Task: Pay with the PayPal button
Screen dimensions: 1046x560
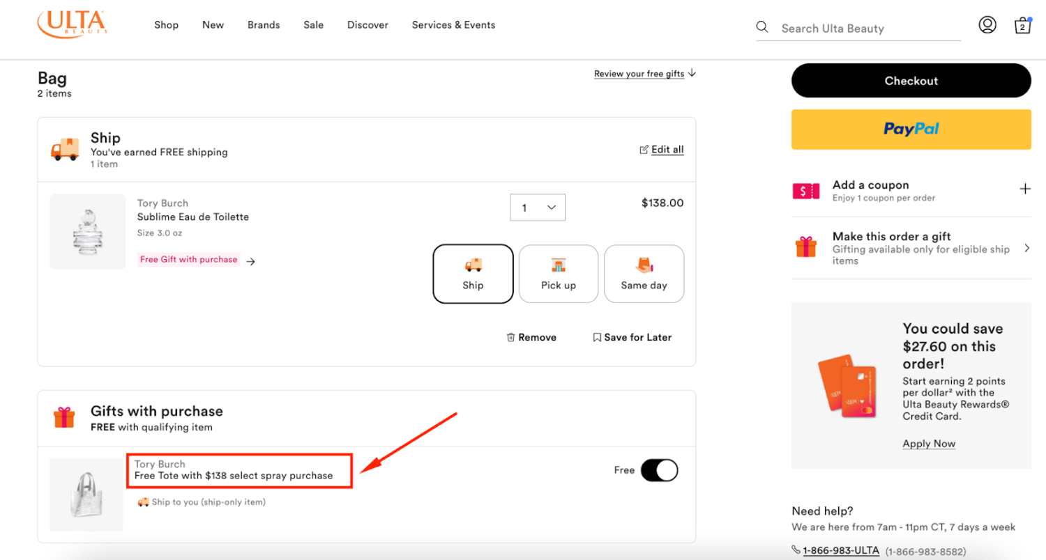Action: (x=911, y=129)
